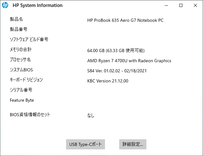
Task: Select the HP ProBook 635 Aero G7 product name value
Action: (x=125, y=20)
